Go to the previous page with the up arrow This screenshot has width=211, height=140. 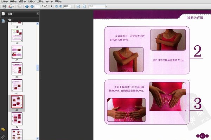27,6
